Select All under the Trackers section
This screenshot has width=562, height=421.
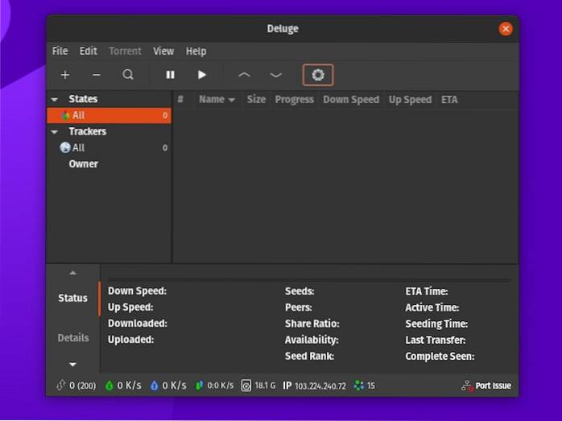78,148
